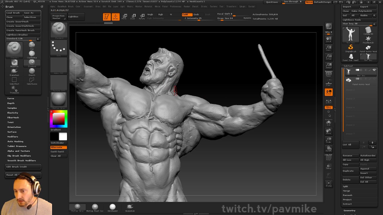Pick the SkinShade4 material at bottom

[x=113, y=208]
